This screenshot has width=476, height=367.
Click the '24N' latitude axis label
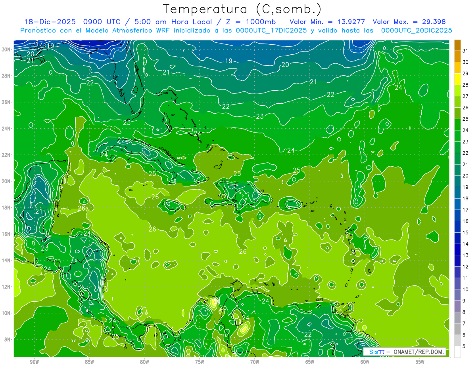pos(6,129)
